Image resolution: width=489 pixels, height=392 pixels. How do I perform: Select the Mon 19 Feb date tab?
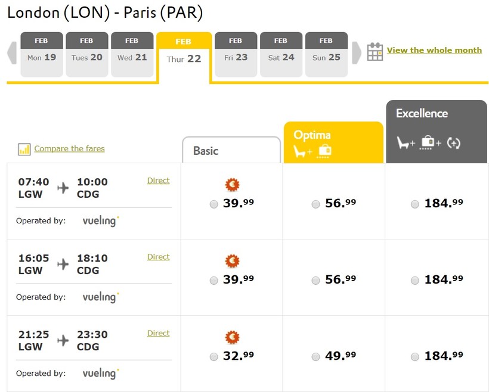pyautogui.click(x=42, y=55)
